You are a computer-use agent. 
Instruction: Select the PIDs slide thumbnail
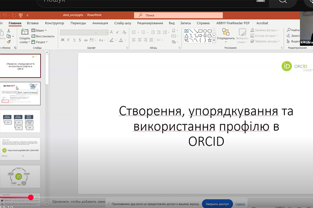[x=20, y=94]
